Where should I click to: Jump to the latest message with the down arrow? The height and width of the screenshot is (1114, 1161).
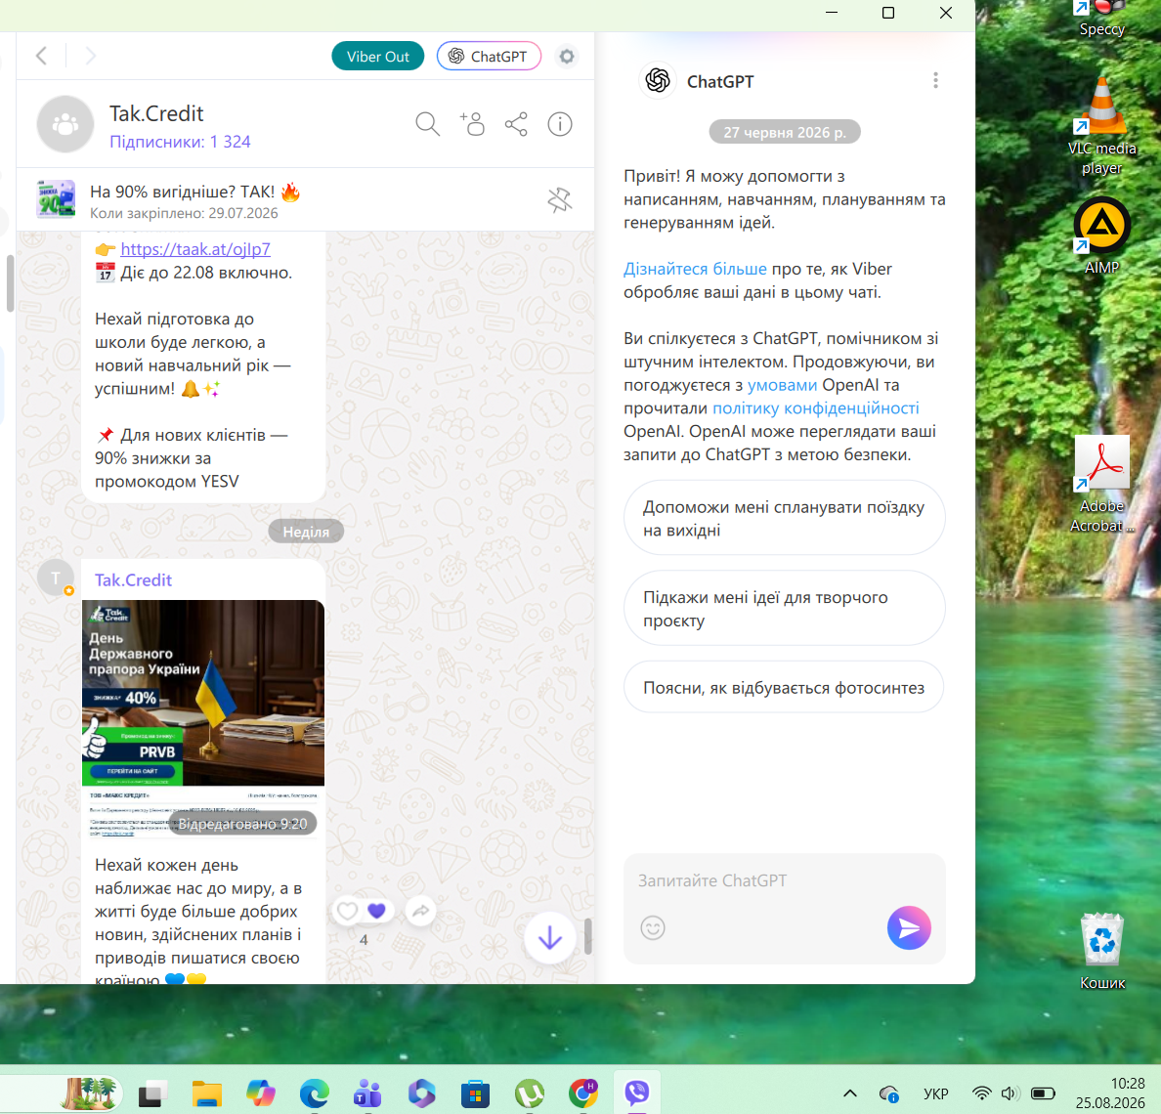tap(549, 938)
